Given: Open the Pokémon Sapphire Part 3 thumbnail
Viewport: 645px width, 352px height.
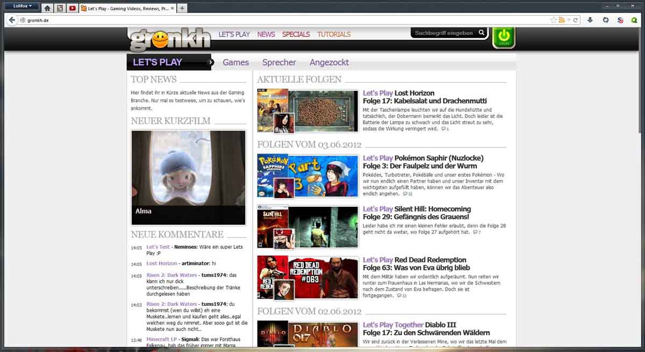Looking at the screenshot, I should [x=307, y=176].
